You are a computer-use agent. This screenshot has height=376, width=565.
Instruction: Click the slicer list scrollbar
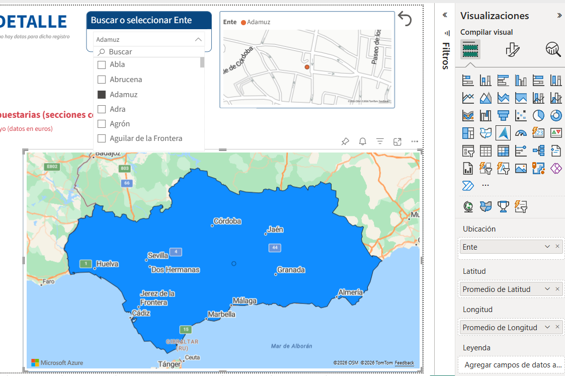pyautogui.click(x=202, y=62)
